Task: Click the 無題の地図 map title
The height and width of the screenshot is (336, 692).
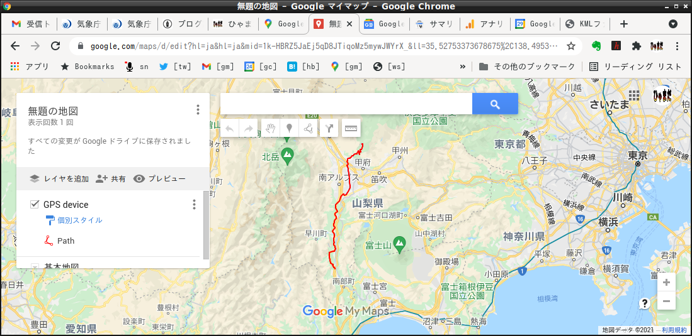Action: 53,111
